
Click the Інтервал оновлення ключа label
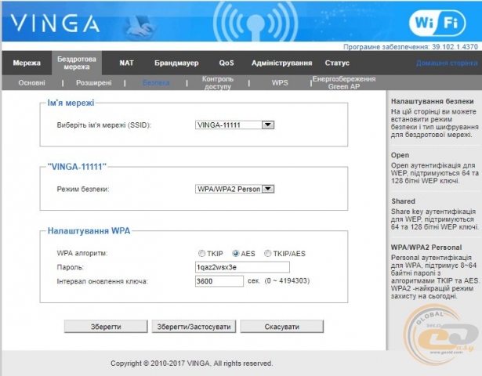tap(103, 281)
